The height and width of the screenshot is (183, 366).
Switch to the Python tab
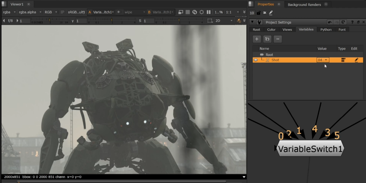(326, 30)
